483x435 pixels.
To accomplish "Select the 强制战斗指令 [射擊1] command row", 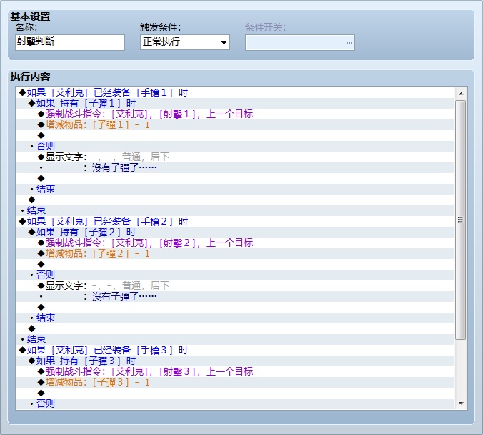I will [x=235, y=114].
